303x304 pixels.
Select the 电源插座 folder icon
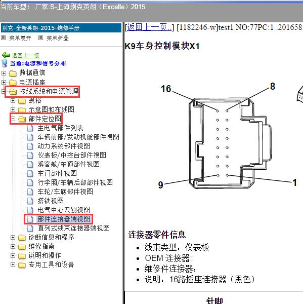coord(13,83)
